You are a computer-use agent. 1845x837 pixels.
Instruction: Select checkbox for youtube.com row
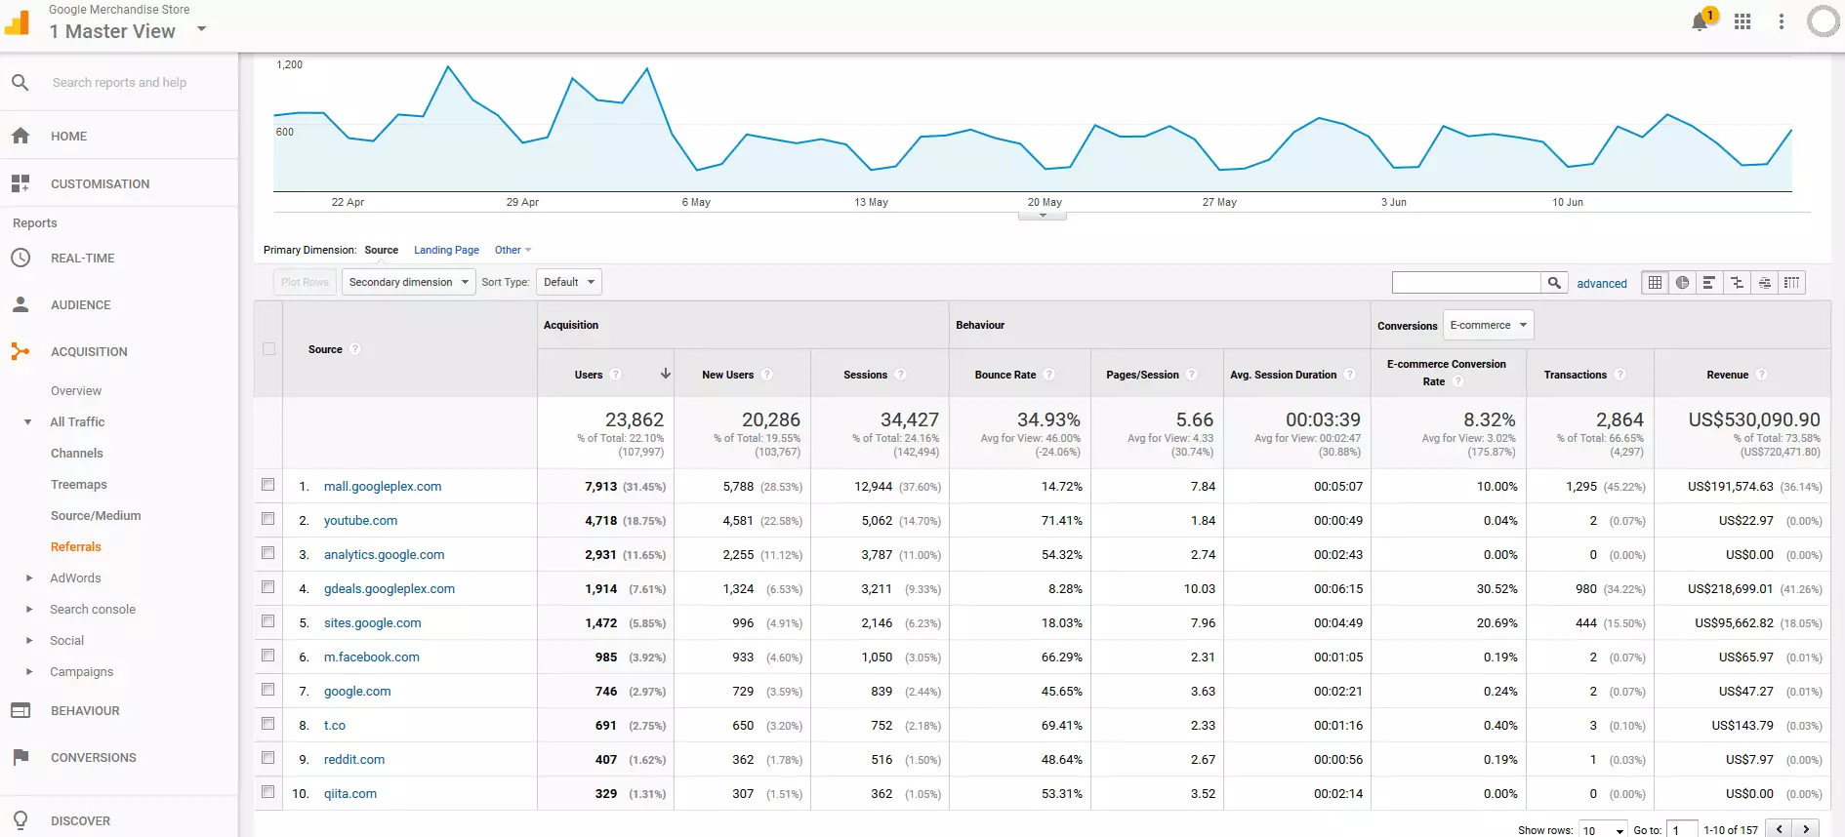(268, 519)
